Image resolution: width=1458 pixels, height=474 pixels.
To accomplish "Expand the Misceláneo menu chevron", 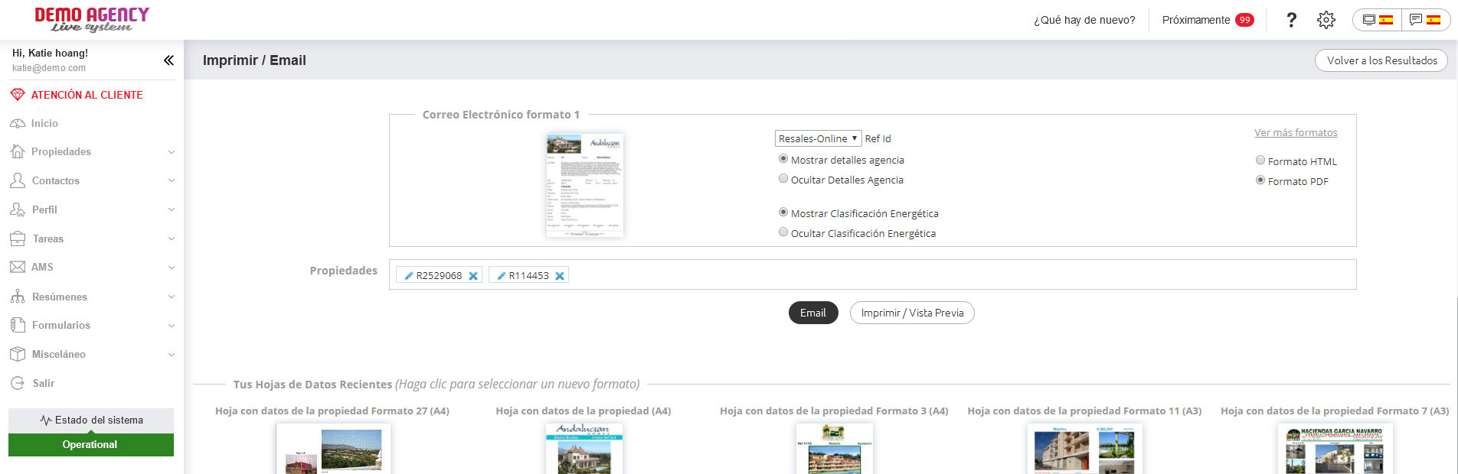I will click(172, 355).
